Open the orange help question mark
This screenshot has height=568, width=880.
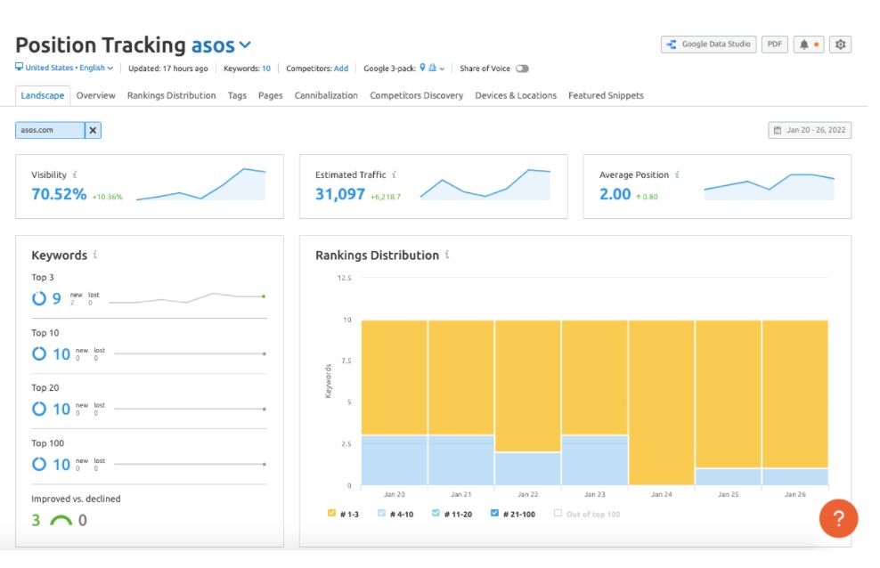[838, 519]
